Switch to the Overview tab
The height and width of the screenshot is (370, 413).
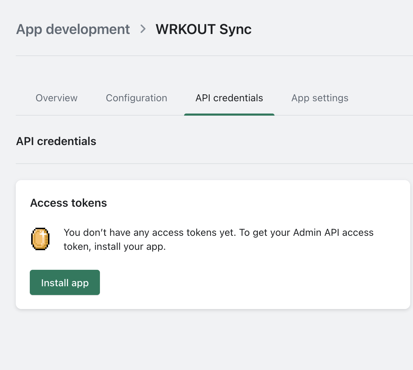[x=56, y=98]
